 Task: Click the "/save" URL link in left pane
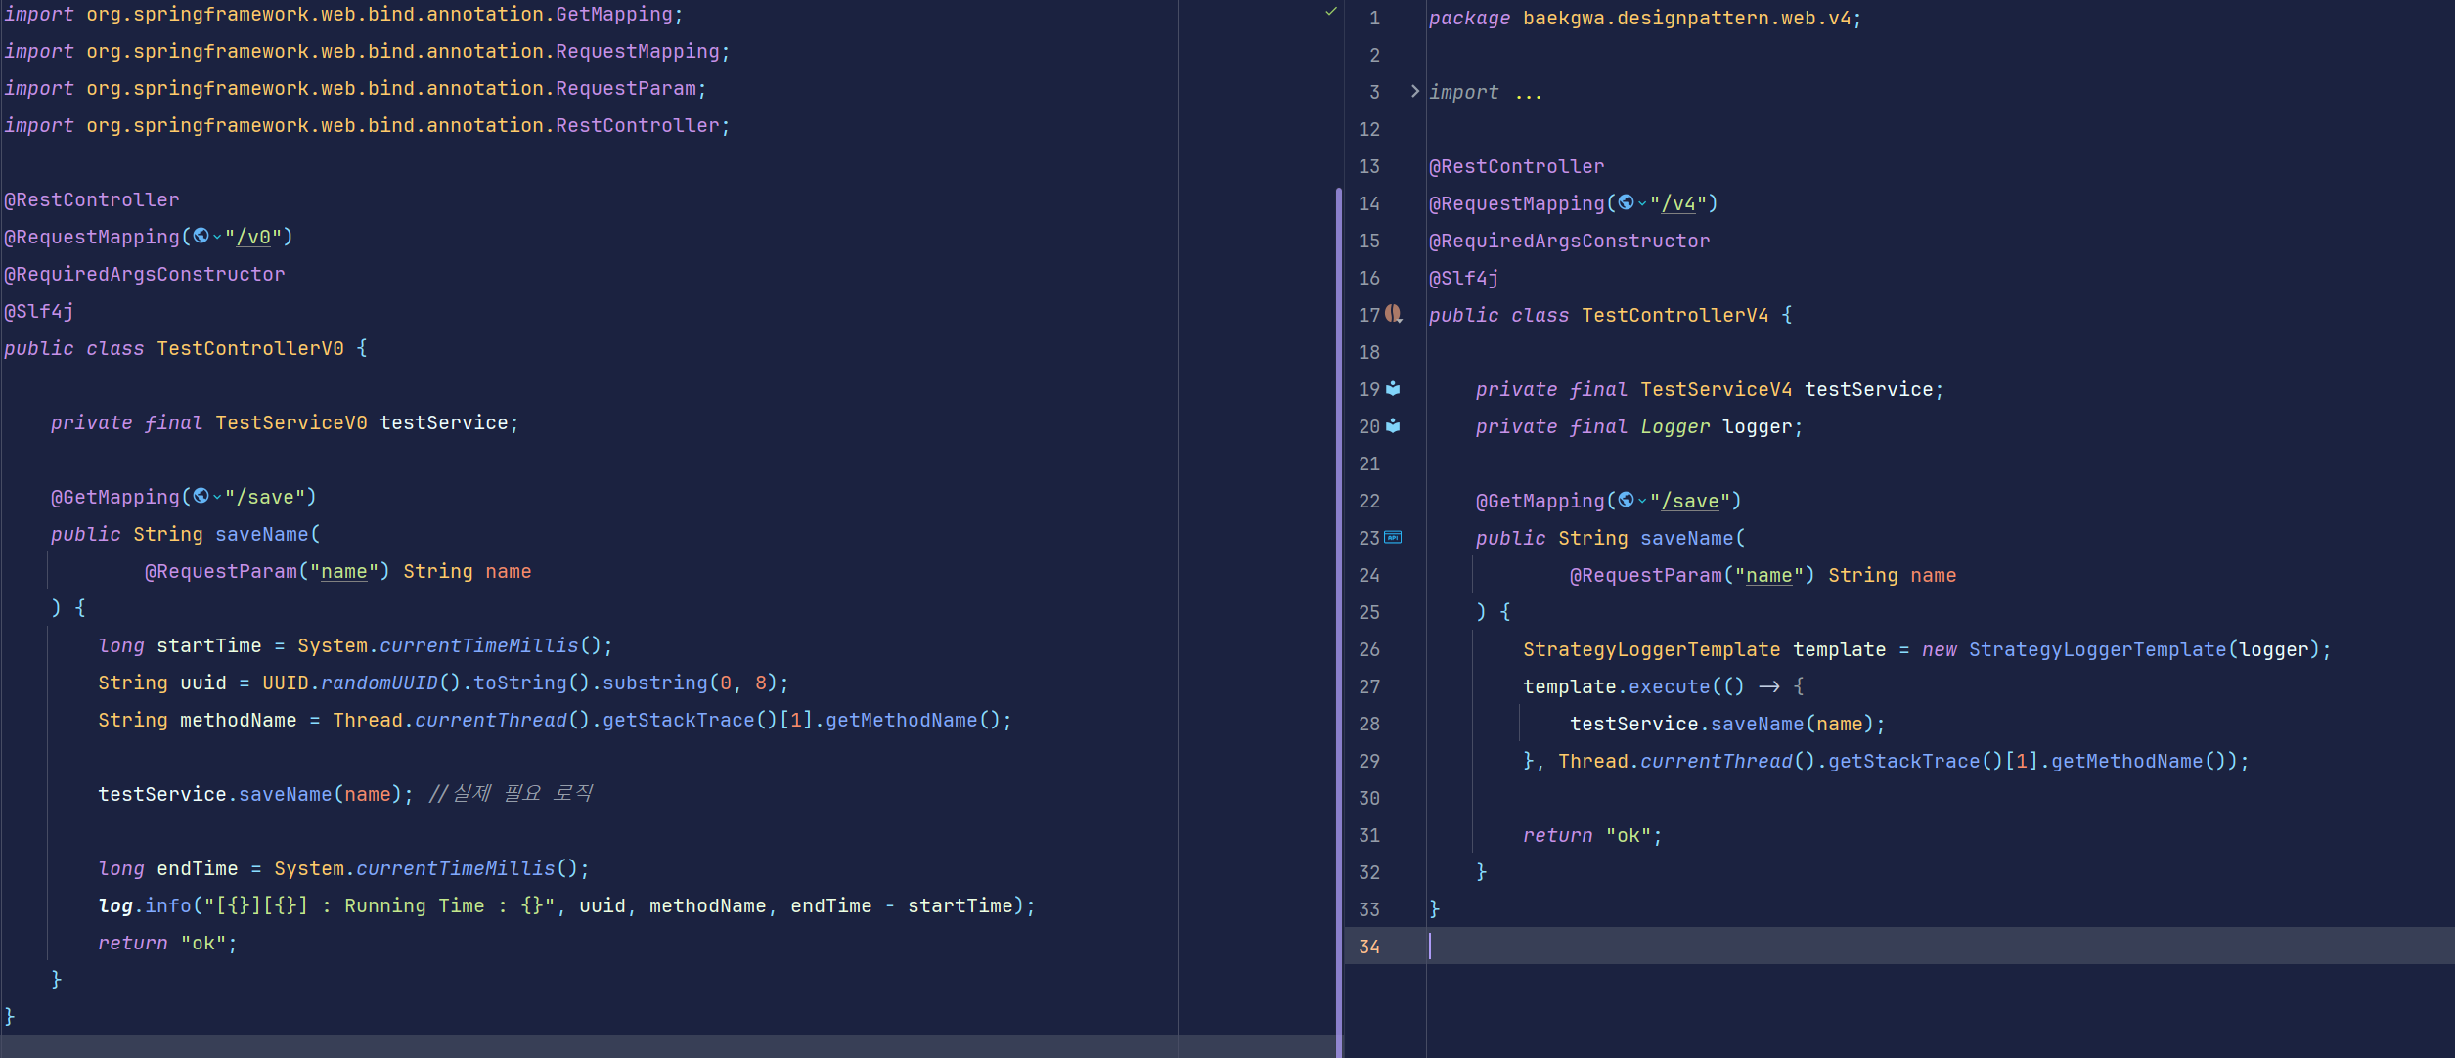(x=264, y=498)
